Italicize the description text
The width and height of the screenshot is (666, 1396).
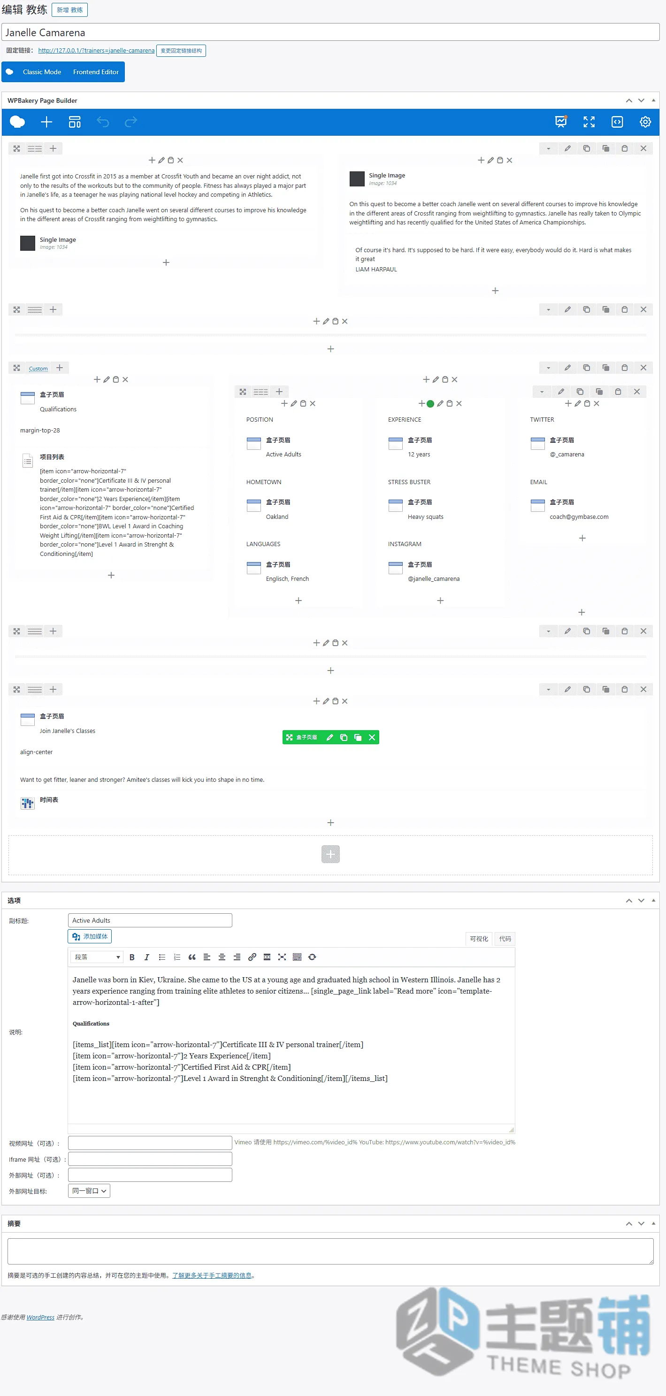(147, 957)
